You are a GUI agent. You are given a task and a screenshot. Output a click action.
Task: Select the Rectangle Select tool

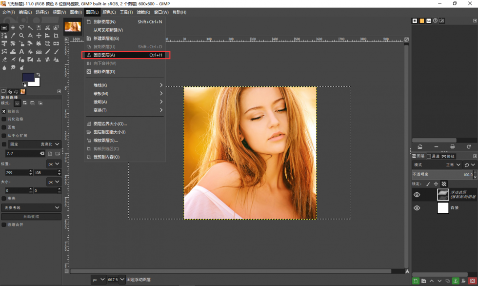(x=4, y=27)
